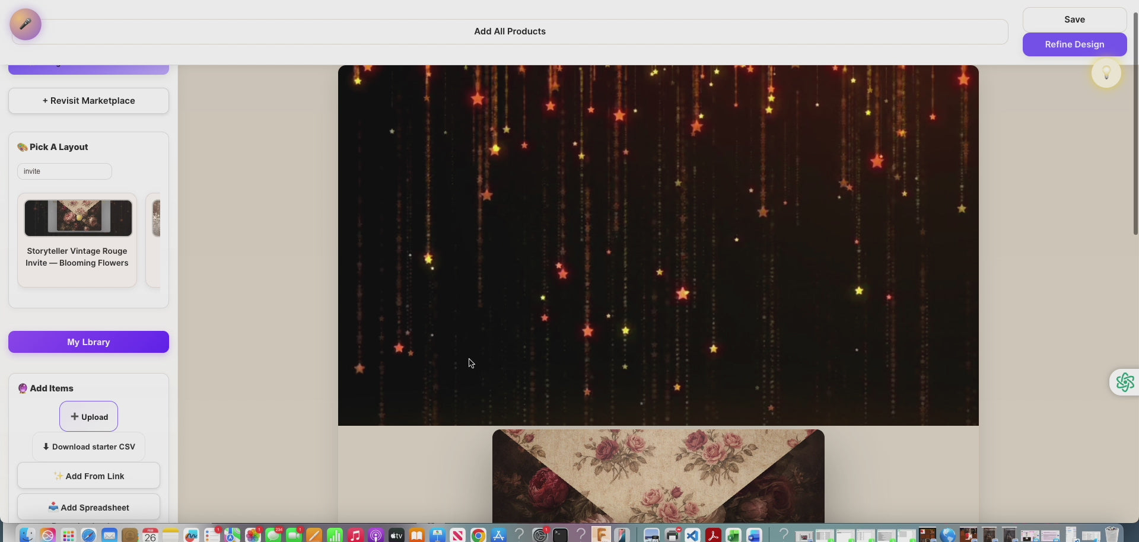Open Google Chrome from the dock
The width and height of the screenshot is (1139, 542).
coord(478,535)
